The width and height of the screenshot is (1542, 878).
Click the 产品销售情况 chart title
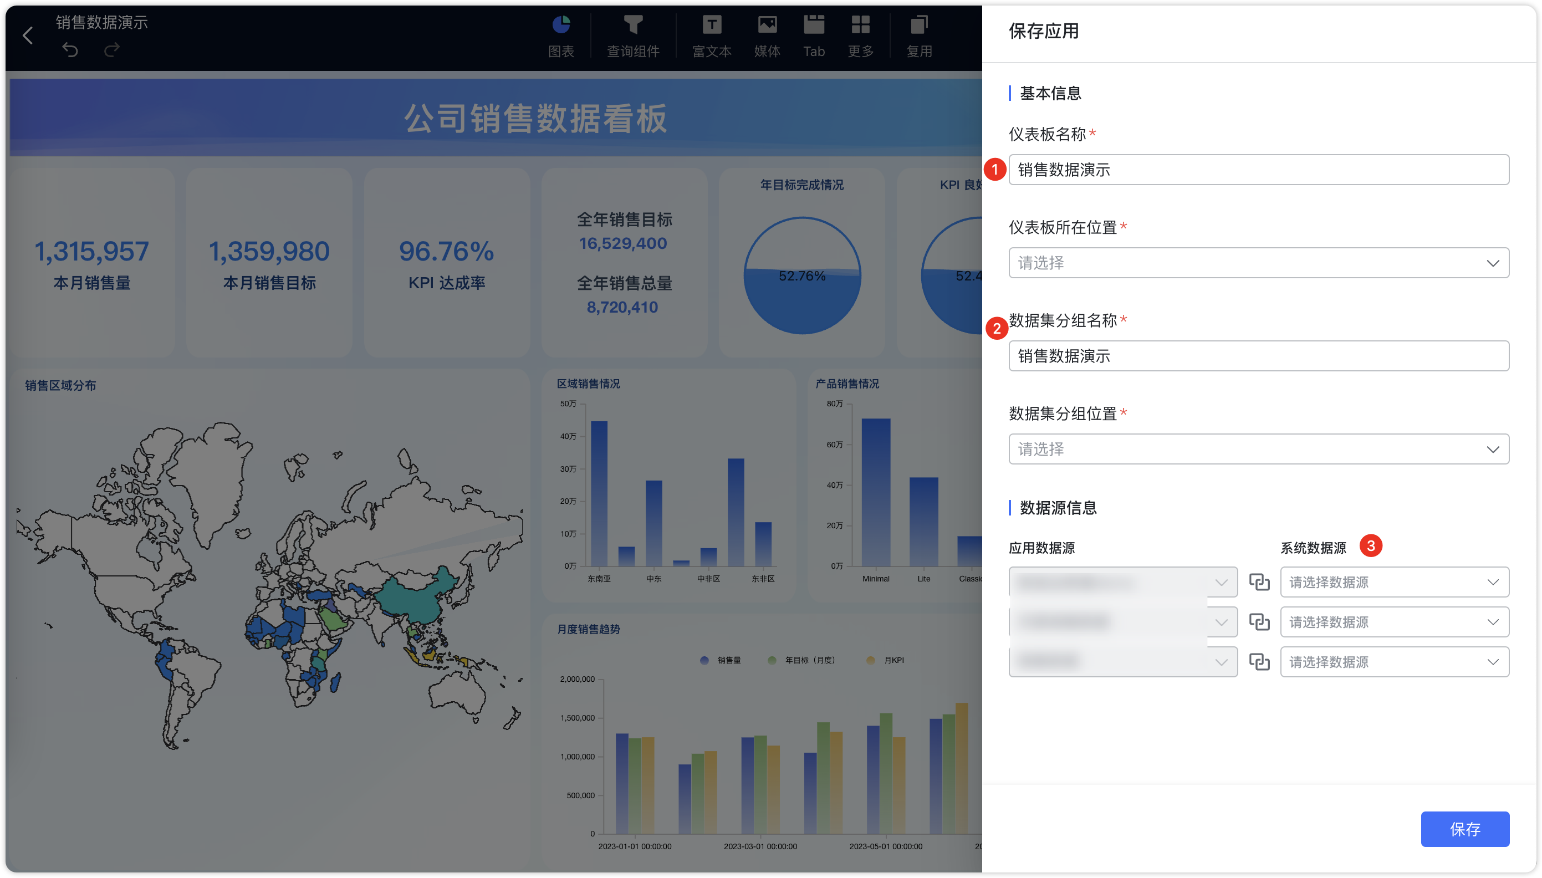click(x=846, y=384)
